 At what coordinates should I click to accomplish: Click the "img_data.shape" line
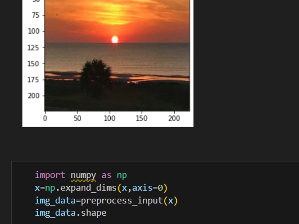pos(71,212)
